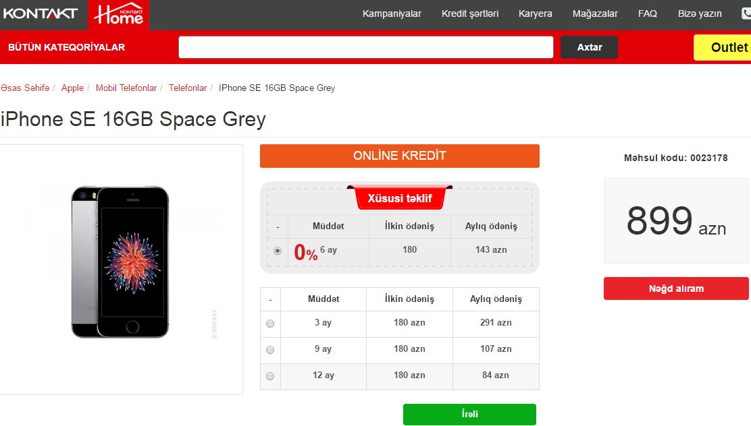The height and width of the screenshot is (426, 751).
Task: Open BÜTÜN KATEQORİYALAR category menu
Action: [x=67, y=47]
